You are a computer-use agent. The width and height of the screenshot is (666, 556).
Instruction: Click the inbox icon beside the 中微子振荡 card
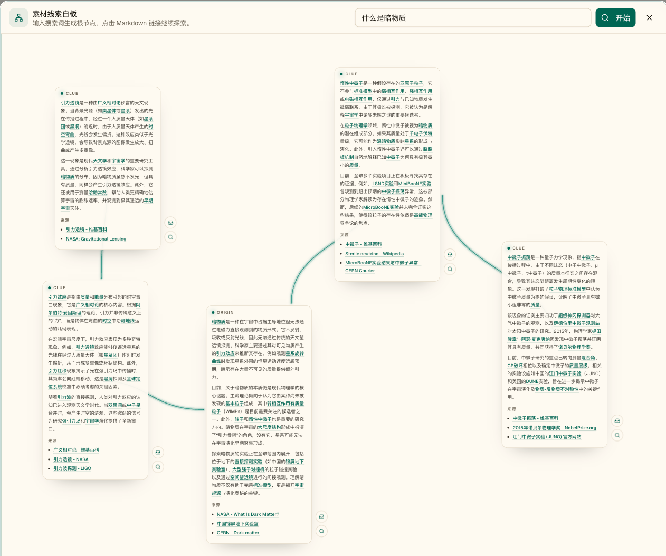(x=617, y=420)
